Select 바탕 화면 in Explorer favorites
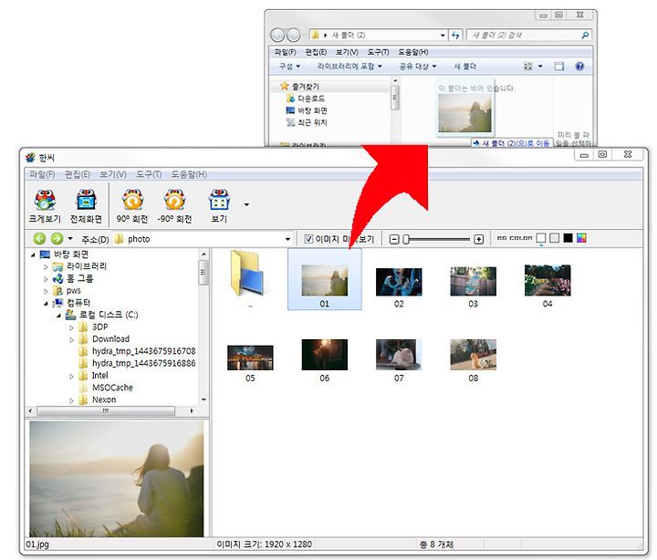The width and height of the screenshot is (657, 560). [x=307, y=110]
